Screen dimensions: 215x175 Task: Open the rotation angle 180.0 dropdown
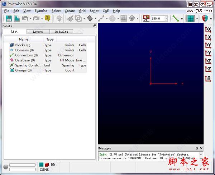(166, 18)
